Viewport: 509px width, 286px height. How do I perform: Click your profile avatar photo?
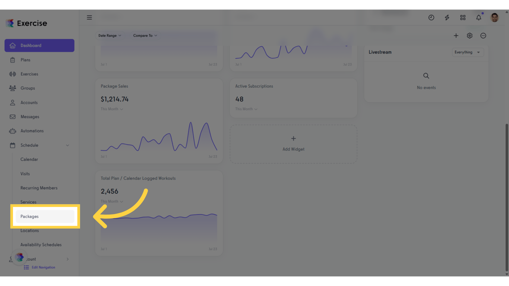(494, 17)
